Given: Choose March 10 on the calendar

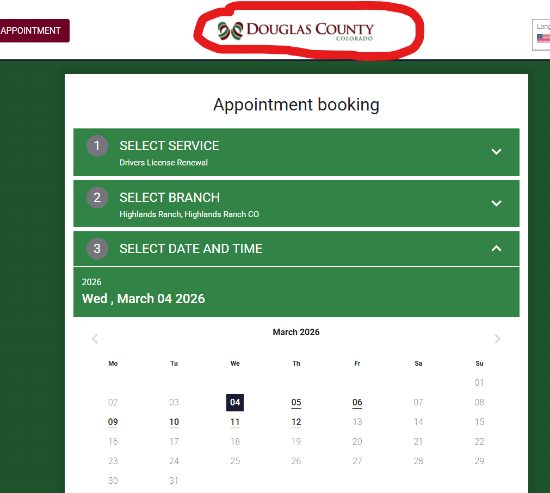Looking at the screenshot, I should (174, 422).
